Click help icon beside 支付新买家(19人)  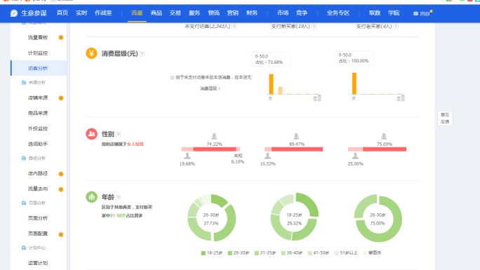314,27
